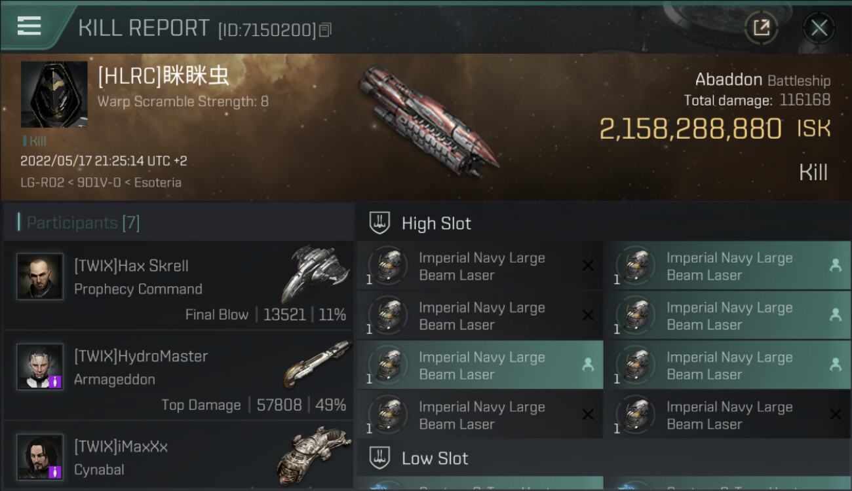Image resolution: width=852 pixels, height=491 pixels.
Task: Click the Low Slot section icon
Action: [x=380, y=458]
